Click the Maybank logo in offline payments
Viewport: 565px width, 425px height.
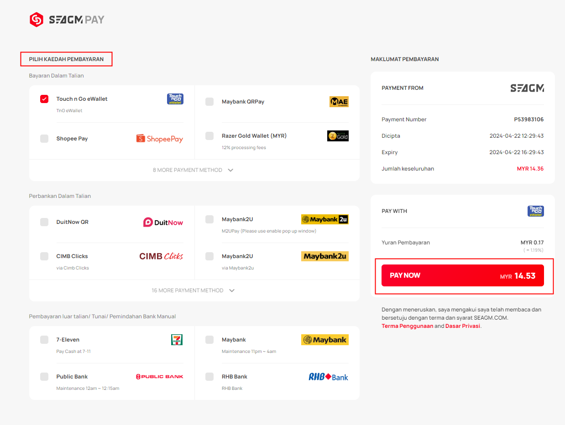coord(325,340)
